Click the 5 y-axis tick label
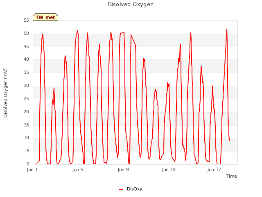Viewport: 262px width, 197px height. [x=28, y=151]
